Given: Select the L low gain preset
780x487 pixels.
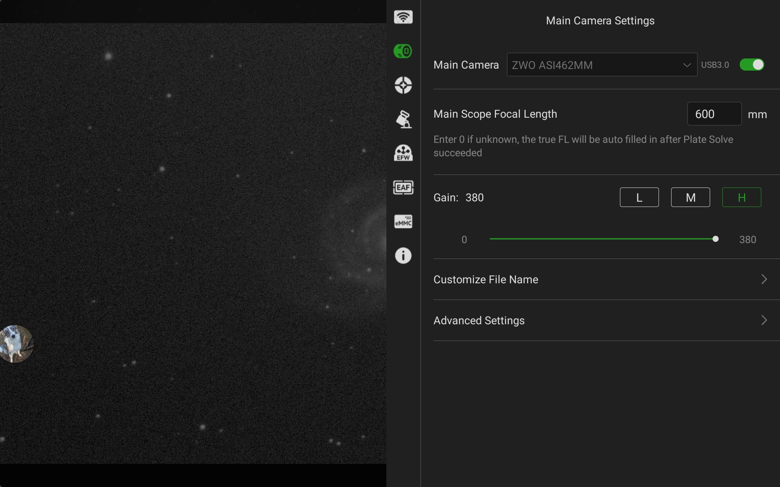Looking at the screenshot, I should (x=639, y=198).
